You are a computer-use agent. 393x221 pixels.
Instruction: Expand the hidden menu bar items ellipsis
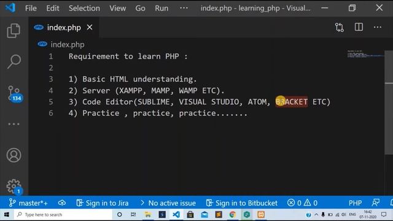(x=184, y=8)
